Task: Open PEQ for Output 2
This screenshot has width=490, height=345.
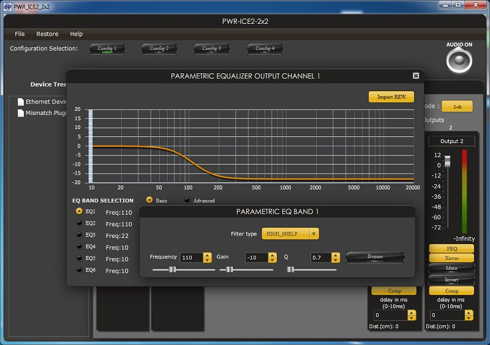Action: pyautogui.click(x=451, y=248)
